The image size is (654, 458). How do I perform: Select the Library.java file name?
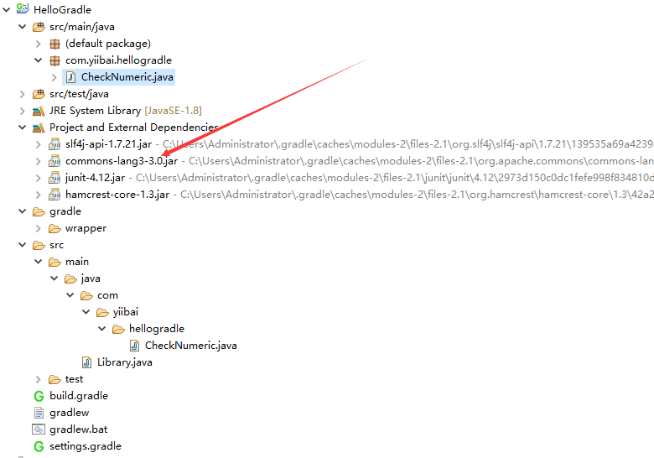point(124,362)
